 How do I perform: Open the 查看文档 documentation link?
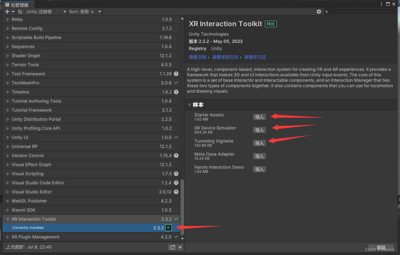tap(197, 57)
